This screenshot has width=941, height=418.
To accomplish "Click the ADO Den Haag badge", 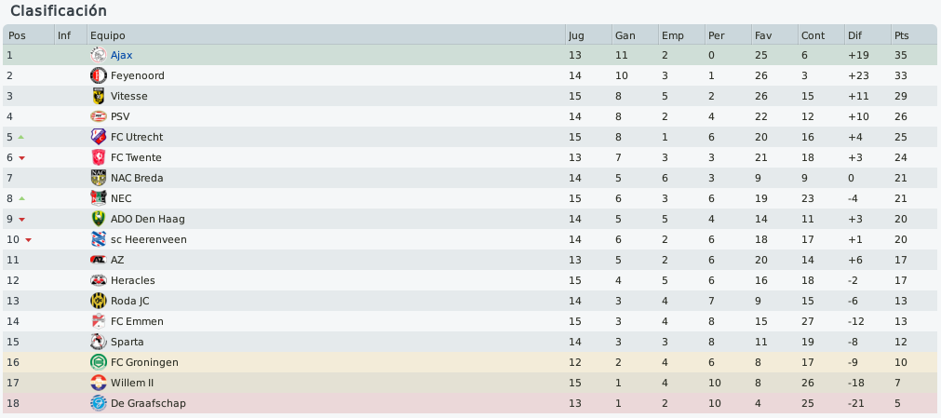I will point(99,219).
